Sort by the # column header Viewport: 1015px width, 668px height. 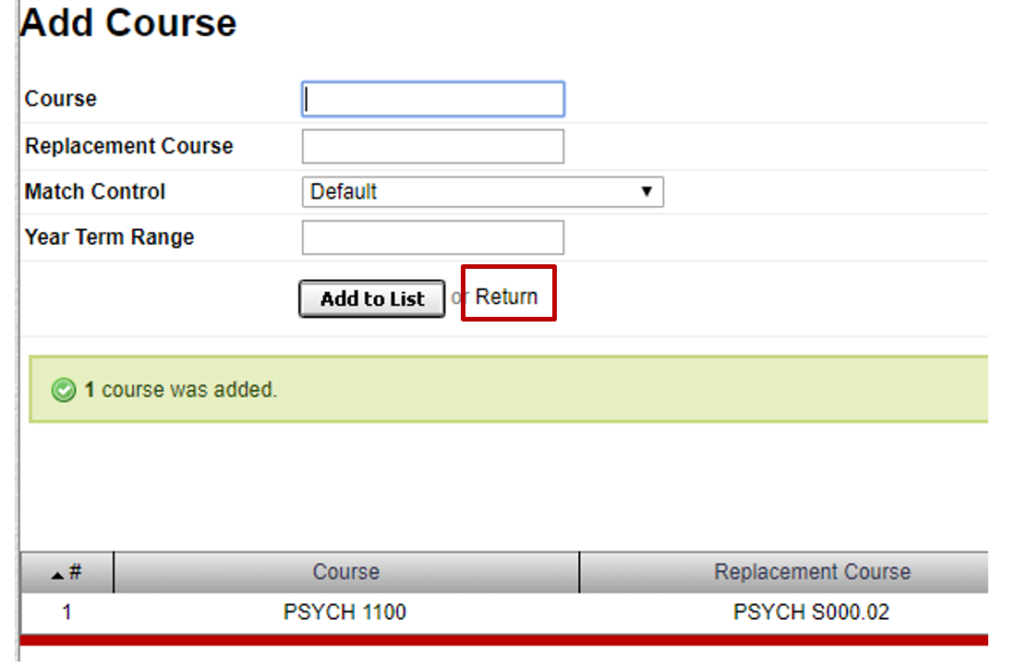(x=66, y=572)
